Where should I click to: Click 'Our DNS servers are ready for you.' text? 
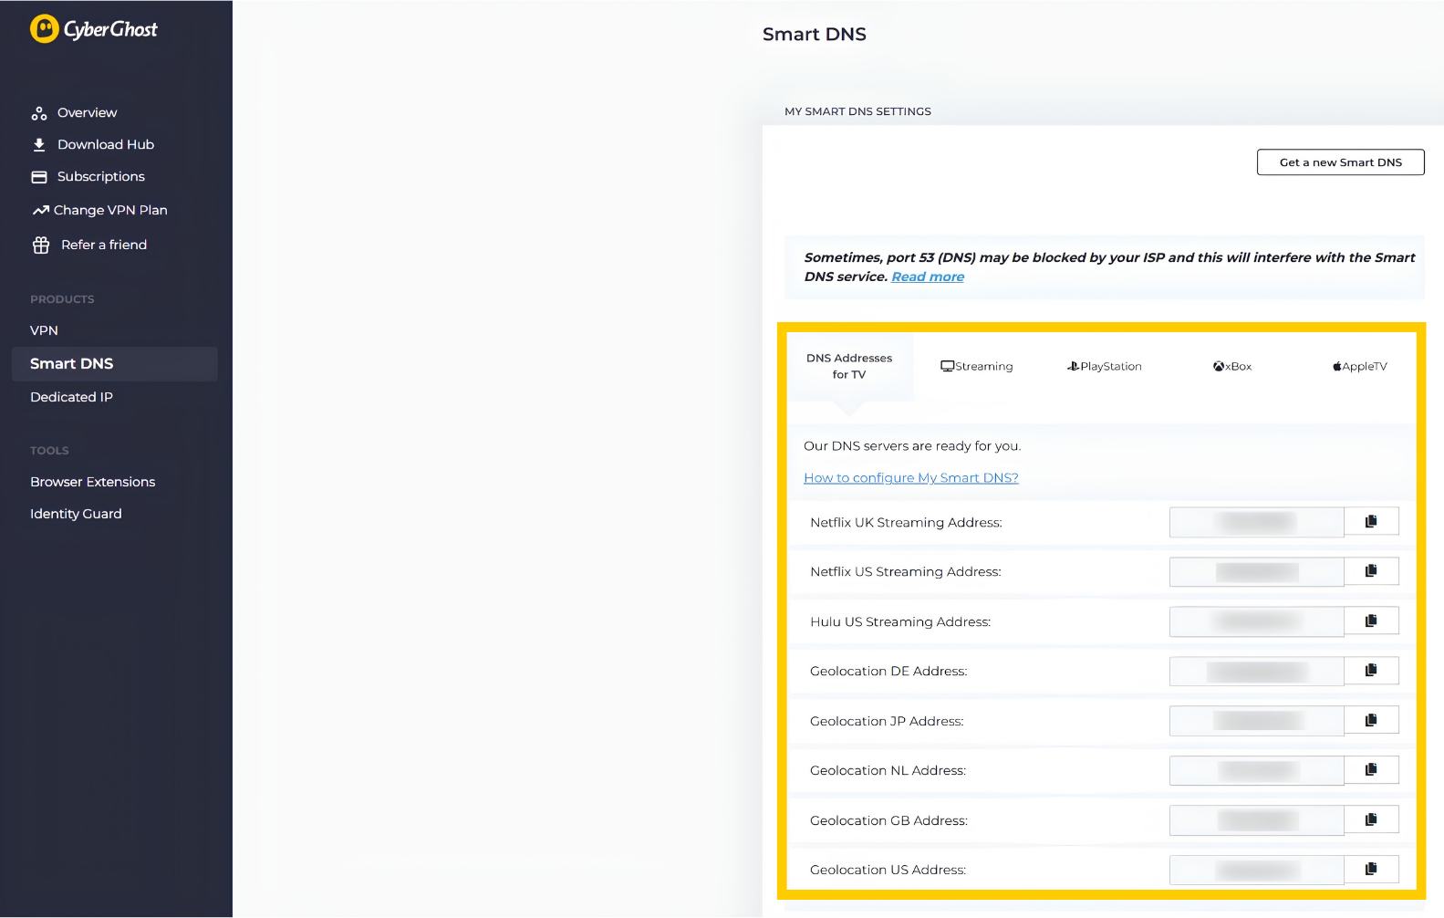[x=912, y=446]
